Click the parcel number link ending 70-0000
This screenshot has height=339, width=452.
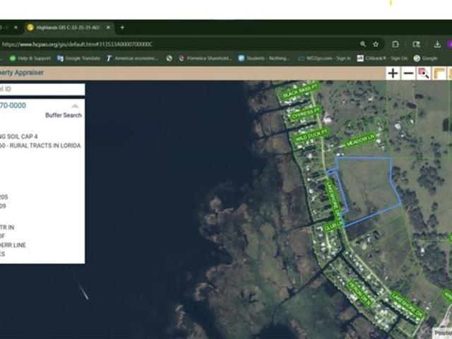coord(13,105)
